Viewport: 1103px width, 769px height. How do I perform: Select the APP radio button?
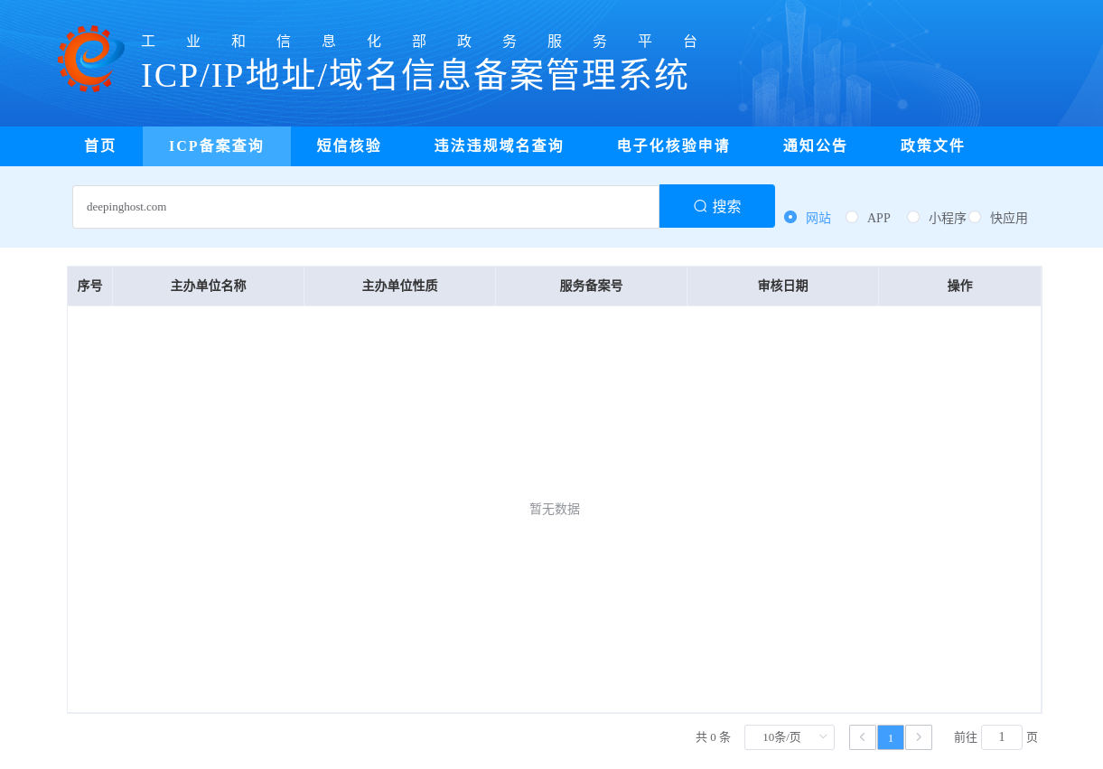852,217
